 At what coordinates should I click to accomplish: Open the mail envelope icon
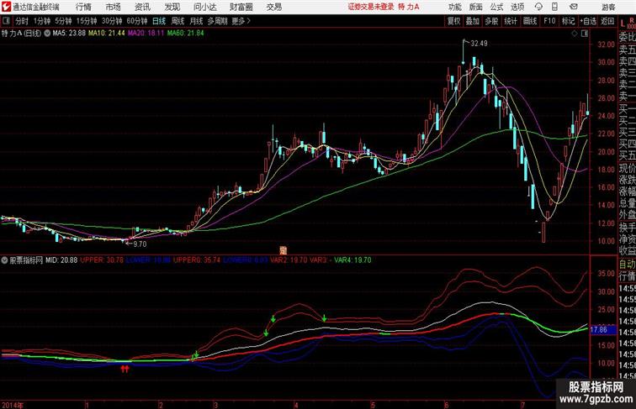(573, 7)
